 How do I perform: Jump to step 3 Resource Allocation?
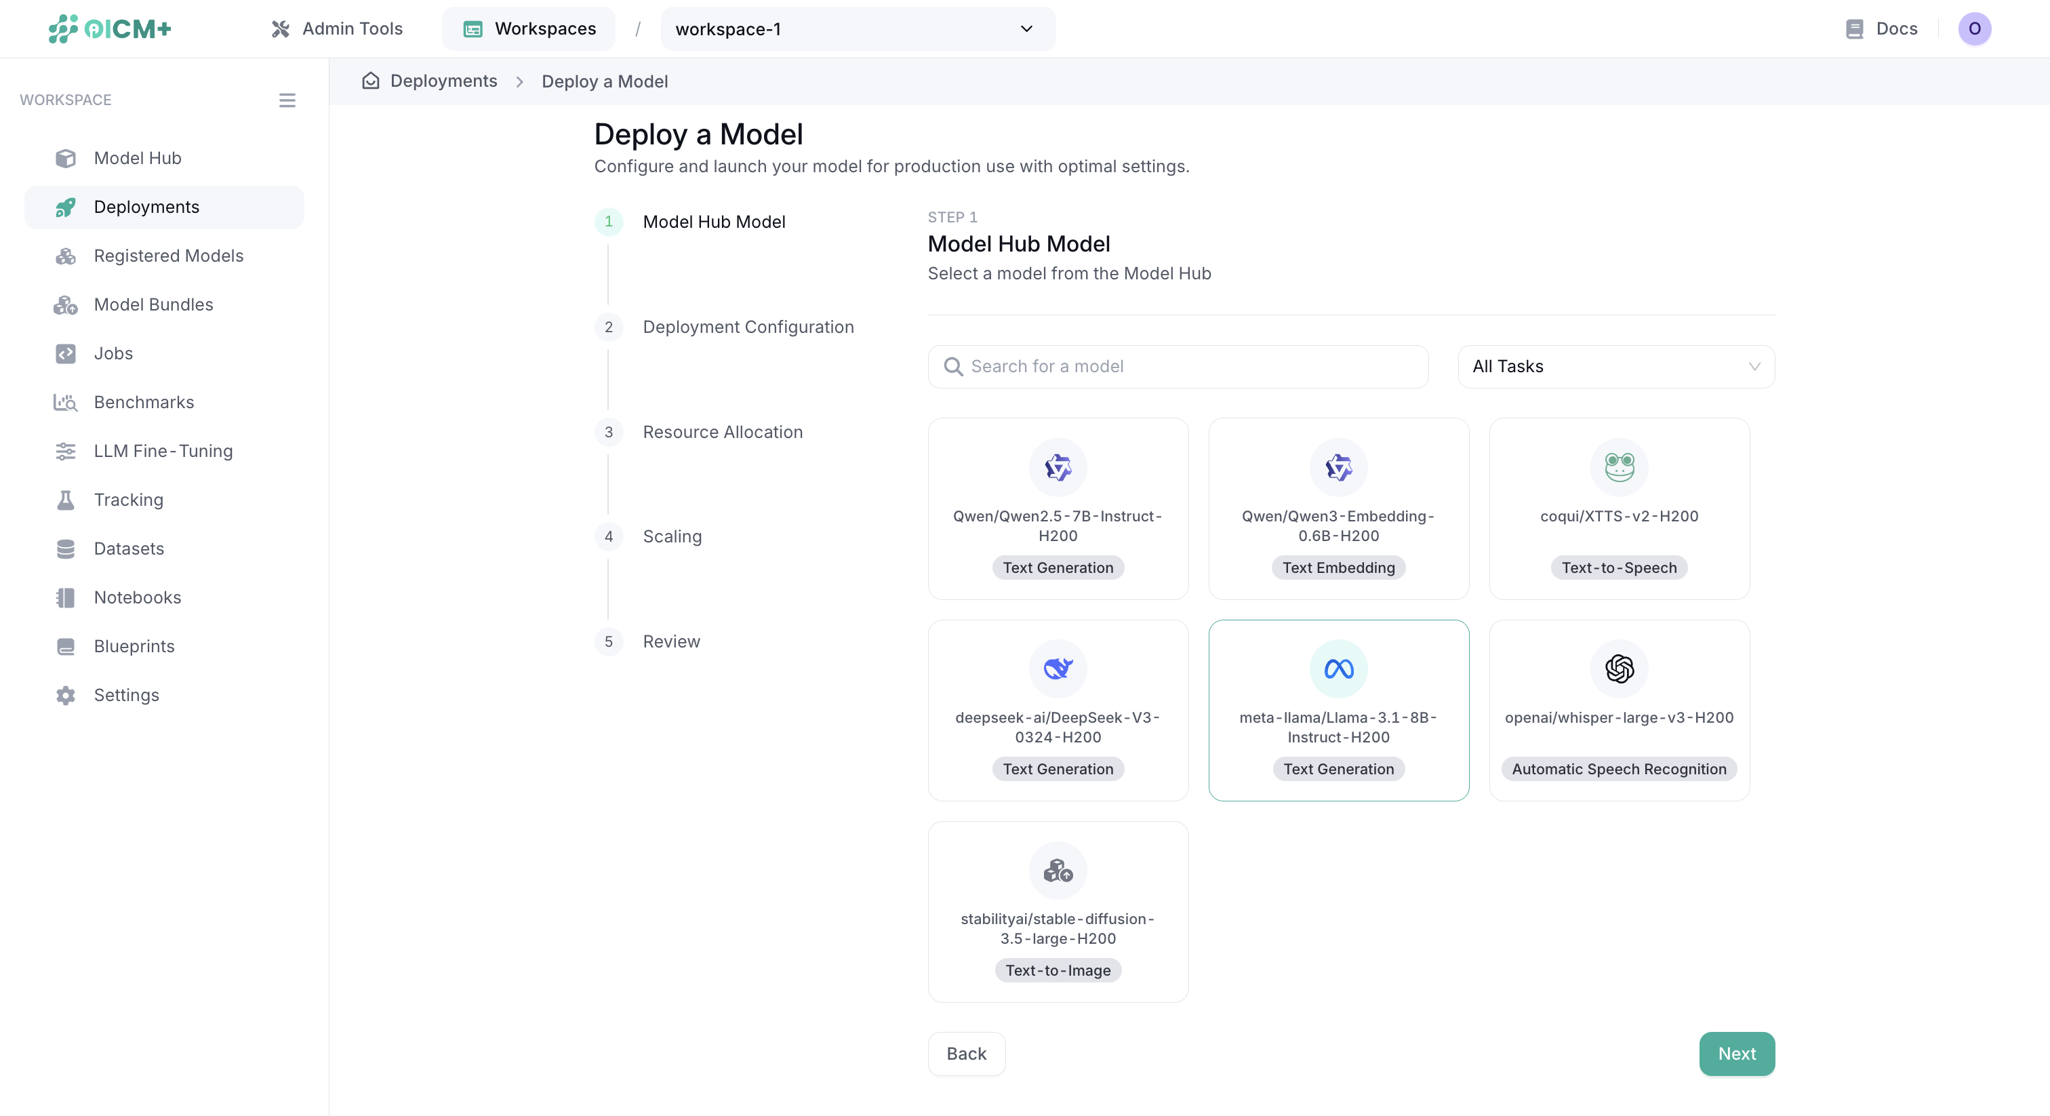[722, 433]
